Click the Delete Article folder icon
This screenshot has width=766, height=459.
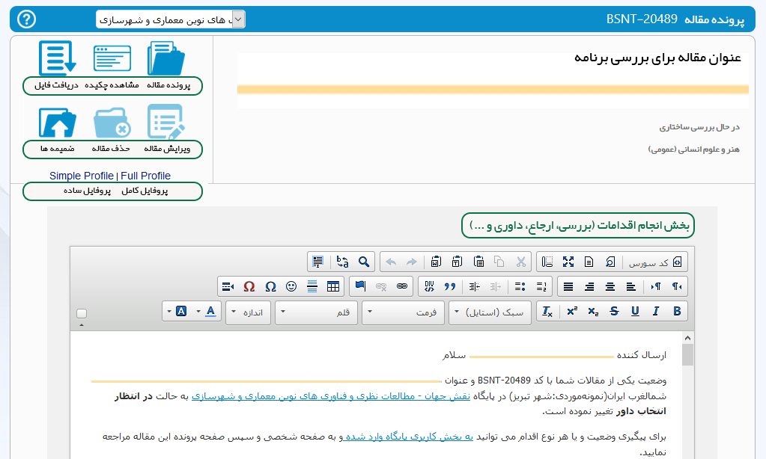pyautogui.click(x=112, y=123)
